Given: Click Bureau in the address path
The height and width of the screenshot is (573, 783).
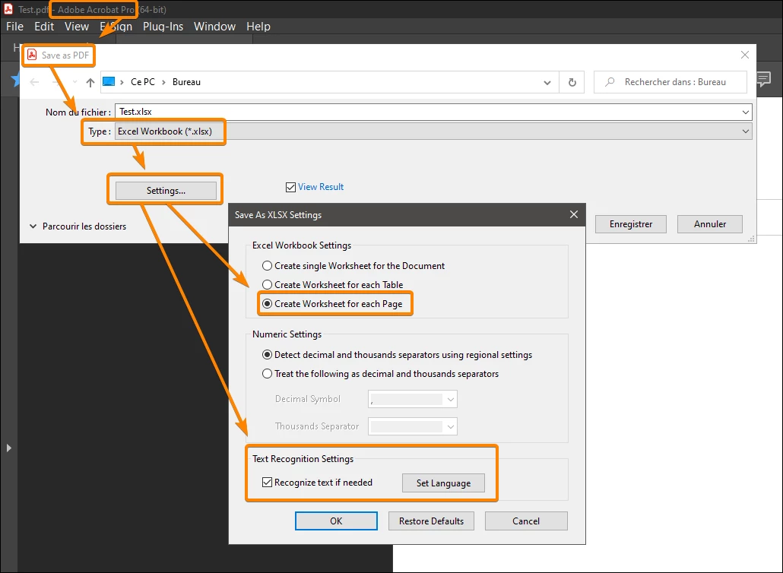Looking at the screenshot, I should point(186,82).
